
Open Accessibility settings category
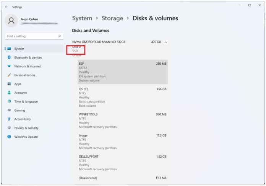(x=34, y=119)
